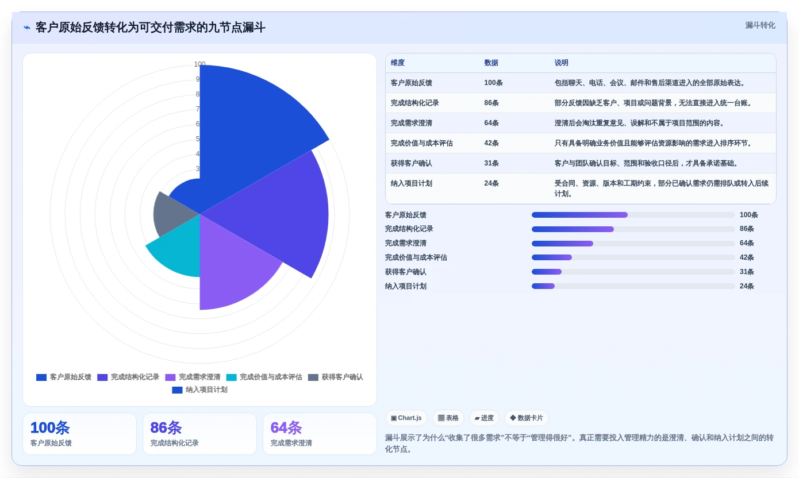This screenshot has height=478, width=799.
Task: Click the 100条 value in the table
Action: (x=493, y=83)
